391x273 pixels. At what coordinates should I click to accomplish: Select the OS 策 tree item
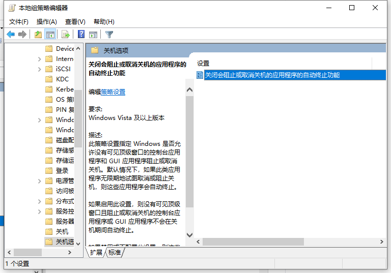pyautogui.click(x=60, y=99)
